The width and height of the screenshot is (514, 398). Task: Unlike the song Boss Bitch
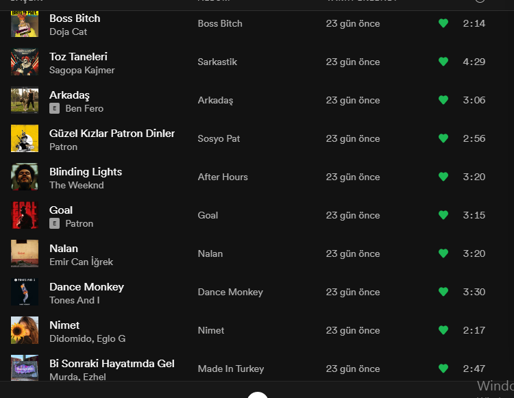(x=443, y=23)
